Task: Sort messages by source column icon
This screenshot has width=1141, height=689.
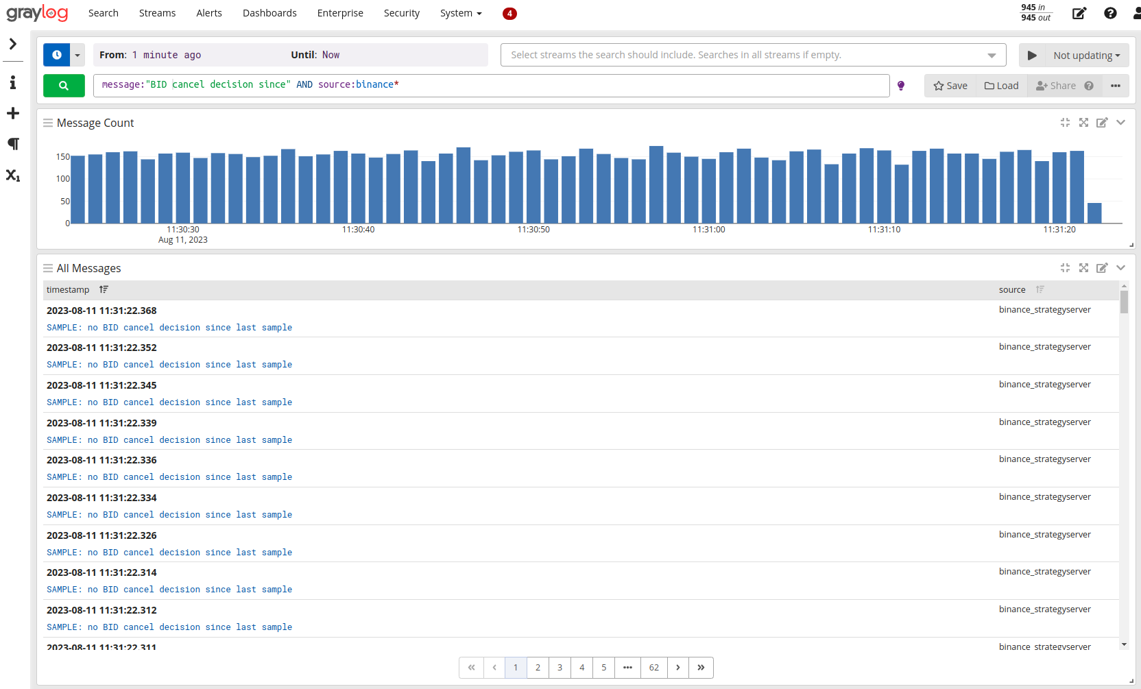Action: pyautogui.click(x=1040, y=289)
